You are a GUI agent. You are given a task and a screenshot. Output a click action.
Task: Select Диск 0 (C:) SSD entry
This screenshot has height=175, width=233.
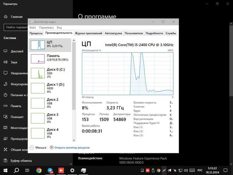tap(50, 73)
